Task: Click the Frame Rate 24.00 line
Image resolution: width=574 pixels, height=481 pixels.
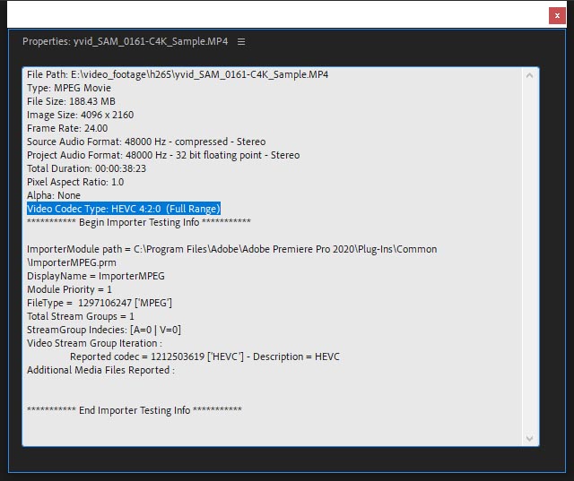Action: pos(67,128)
